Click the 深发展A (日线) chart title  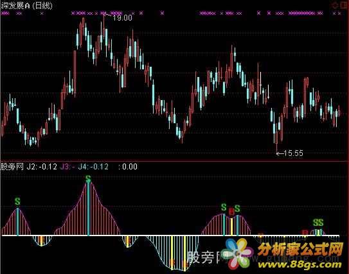pyautogui.click(x=27, y=5)
